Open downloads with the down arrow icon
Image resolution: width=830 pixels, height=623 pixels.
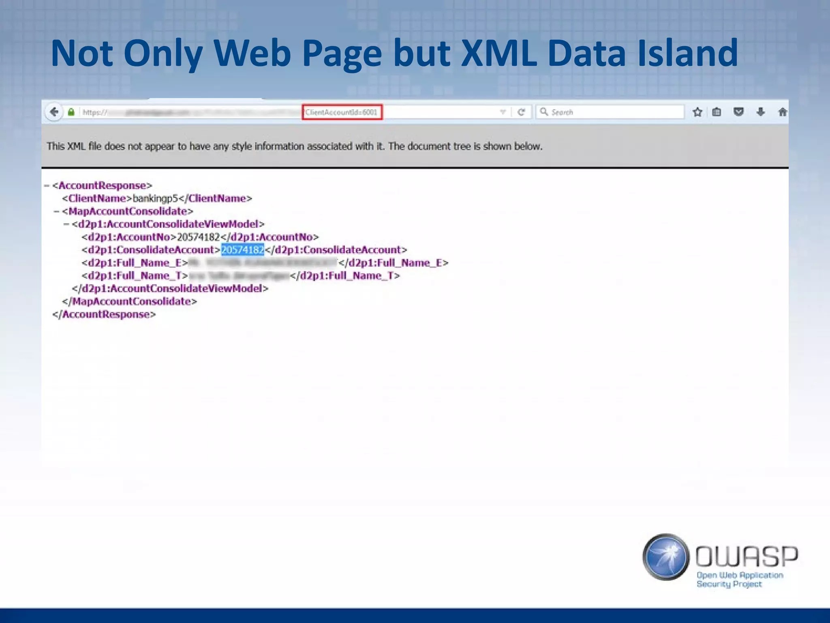tap(761, 112)
